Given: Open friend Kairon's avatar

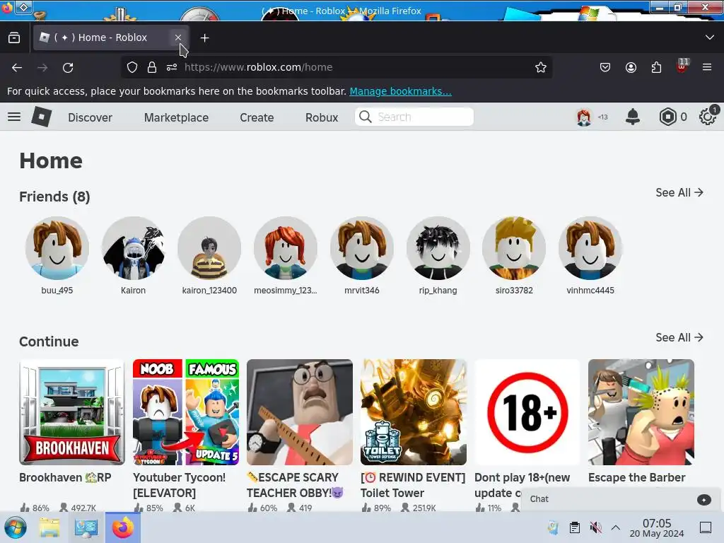Looking at the screenshot, I should (134, 248).
